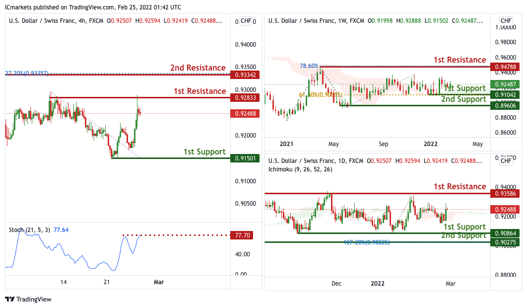Screen dimensions: 527x308
Task: Click the 1st Support annotation on 4h chart
Action: (204, 152)
